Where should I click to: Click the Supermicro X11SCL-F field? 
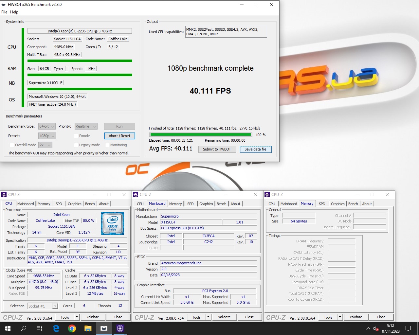46,83
